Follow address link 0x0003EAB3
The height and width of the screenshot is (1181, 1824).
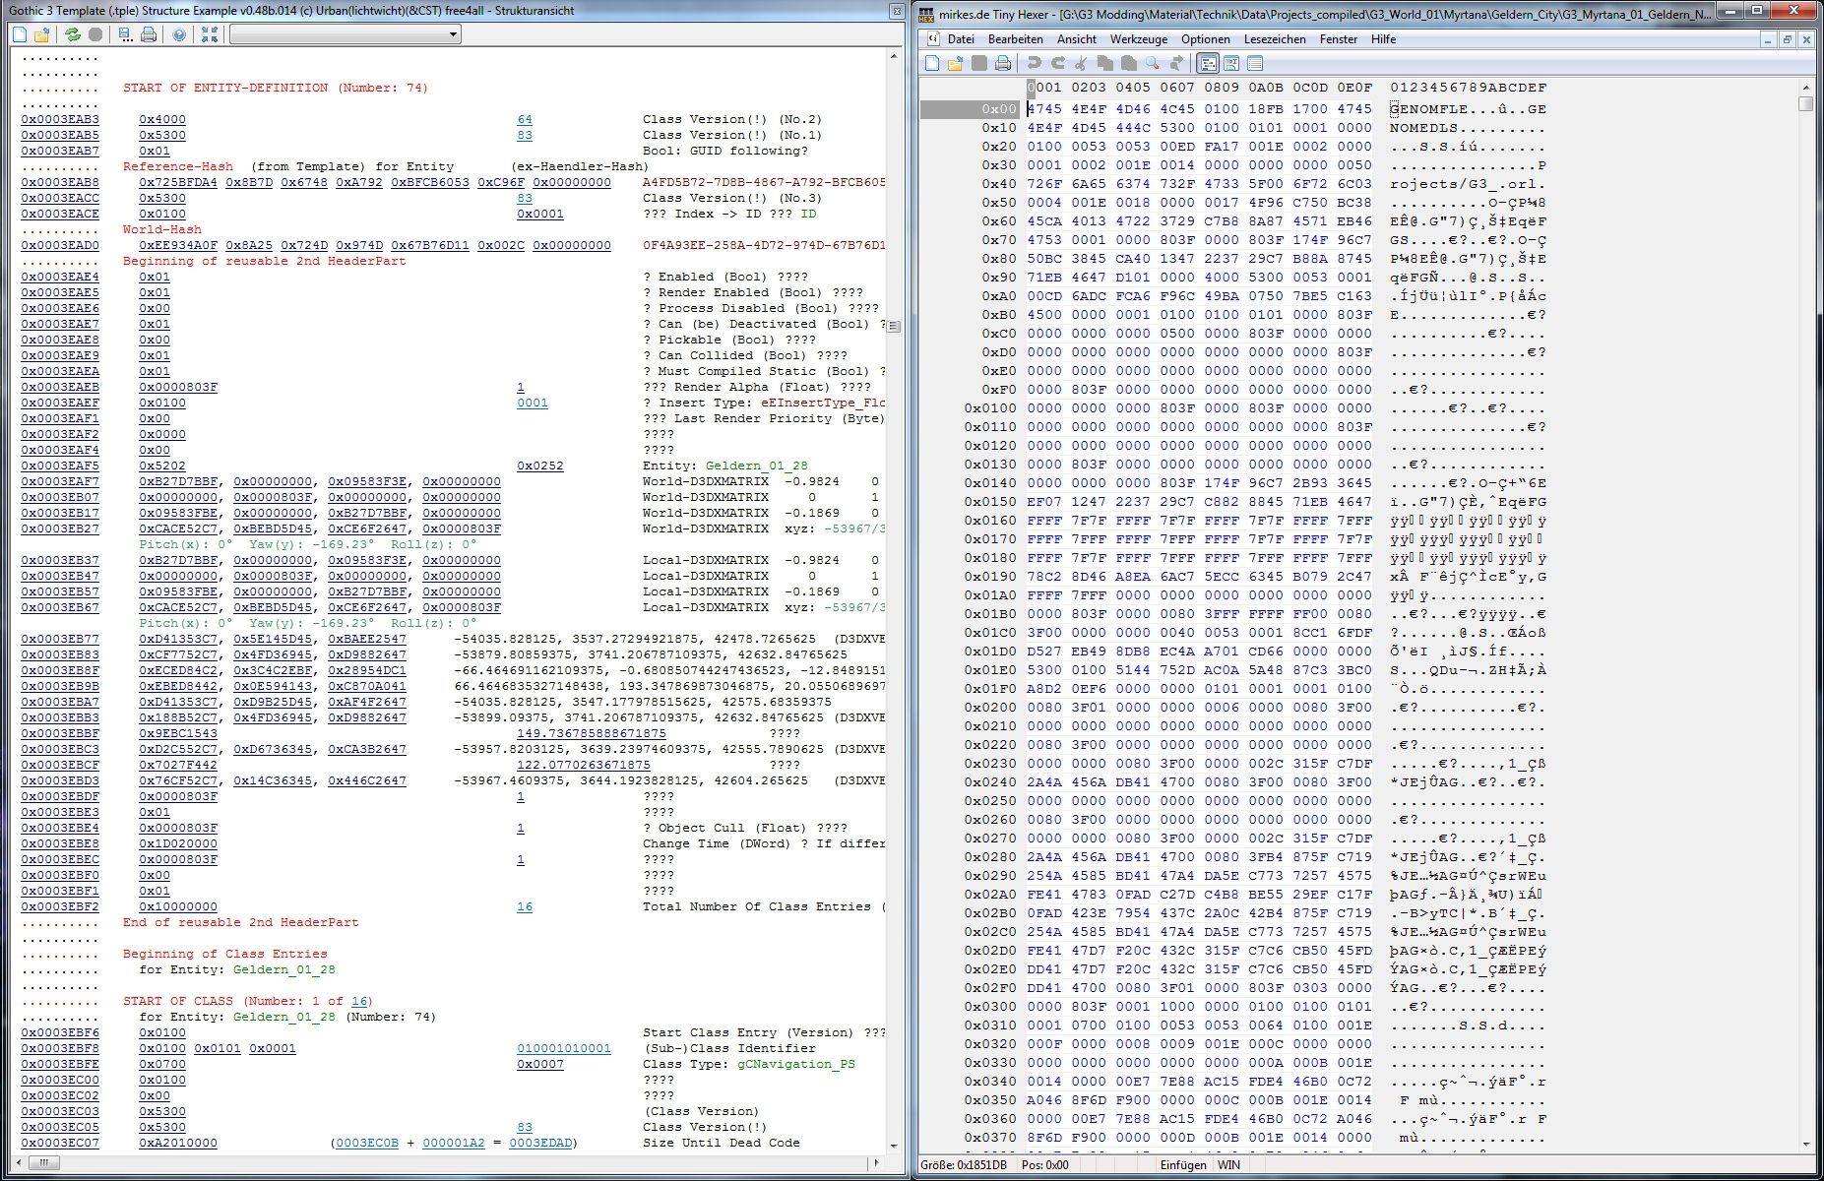[60, 119]
